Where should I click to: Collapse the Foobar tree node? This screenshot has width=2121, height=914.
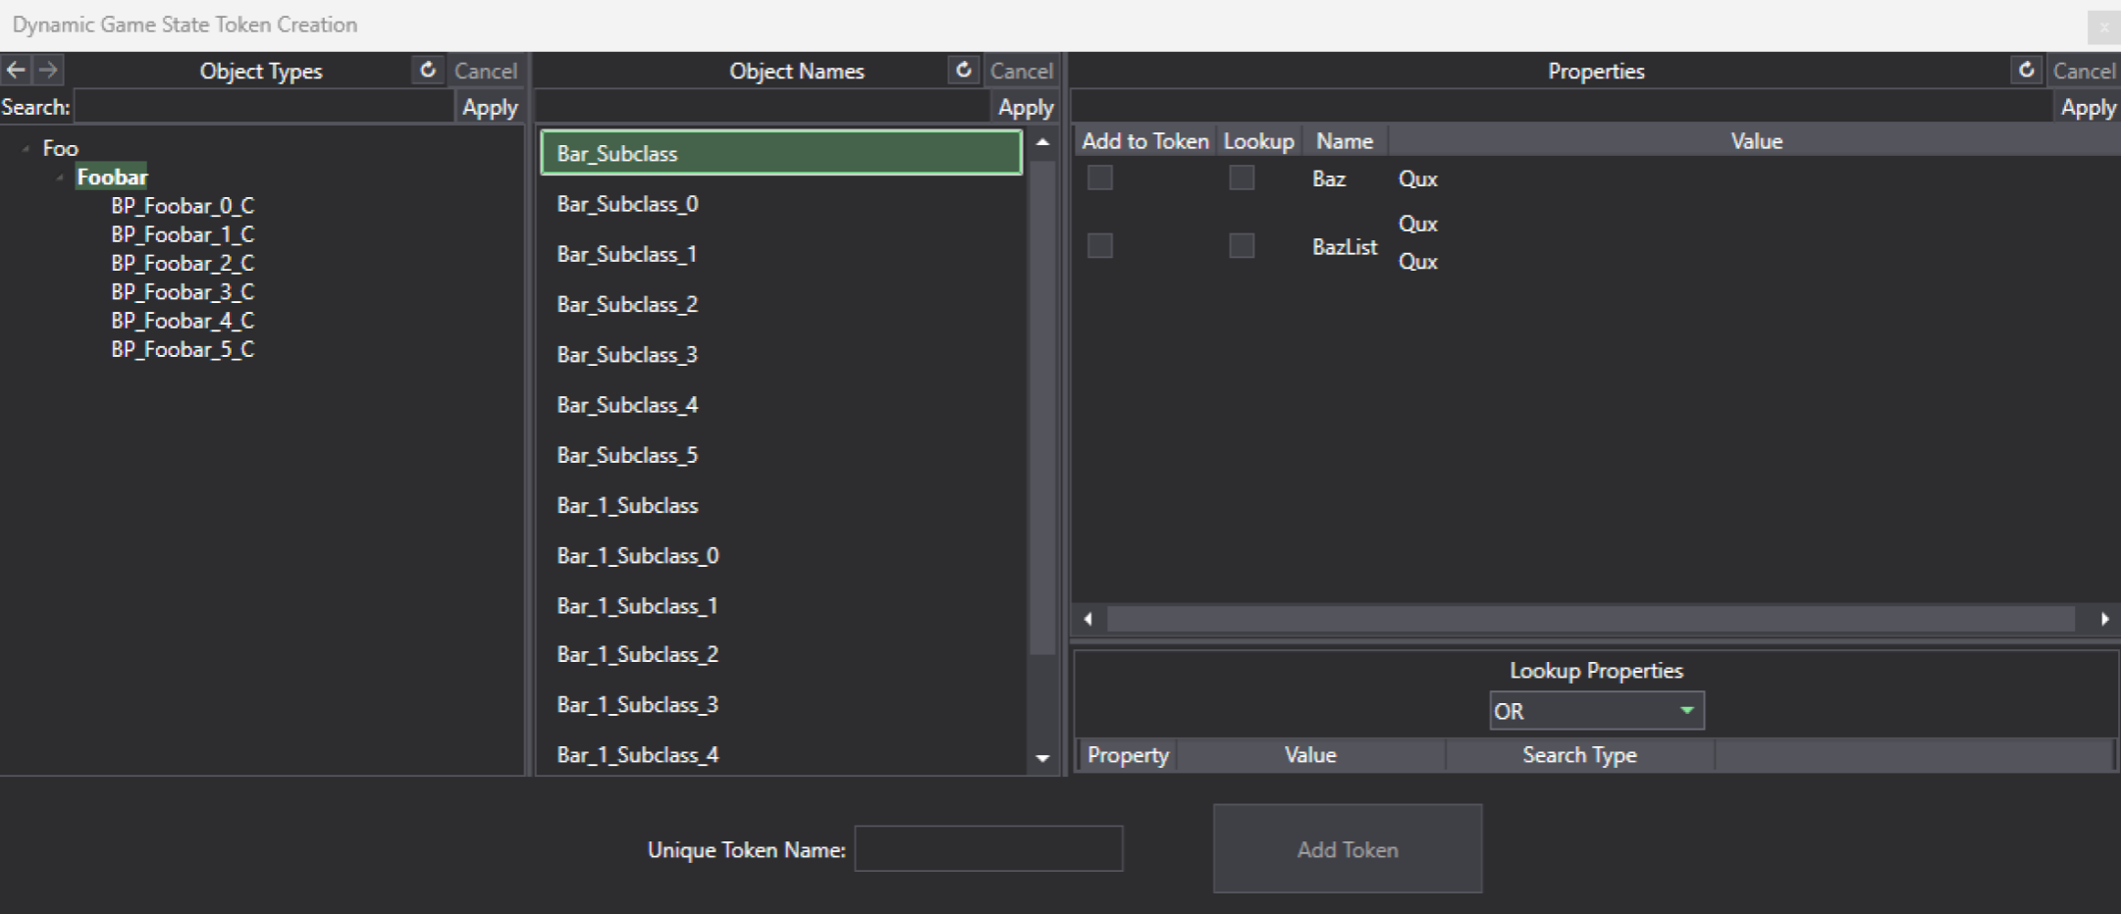coord(60,178)
